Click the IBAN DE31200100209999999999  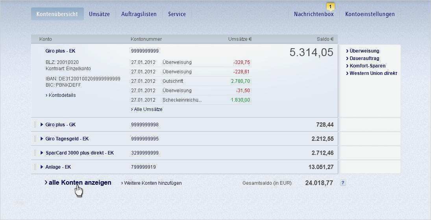pos(83,79)
